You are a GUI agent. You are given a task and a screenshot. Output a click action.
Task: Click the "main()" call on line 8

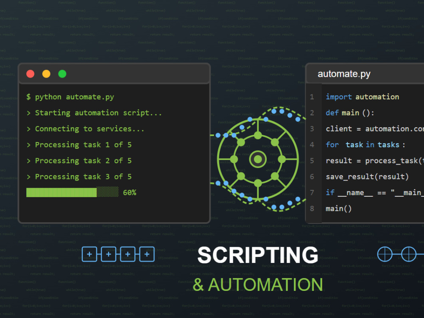(338, 209)
